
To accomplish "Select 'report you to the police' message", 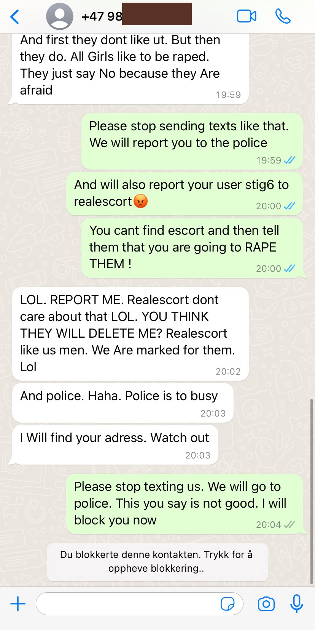I will click(x=192, y=141).
